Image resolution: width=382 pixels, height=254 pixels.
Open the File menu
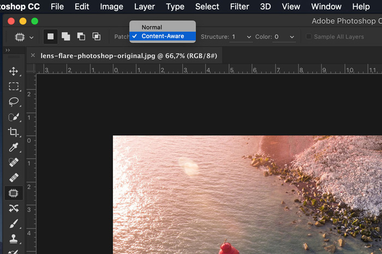pyautogui.click(x=57, y=7)
